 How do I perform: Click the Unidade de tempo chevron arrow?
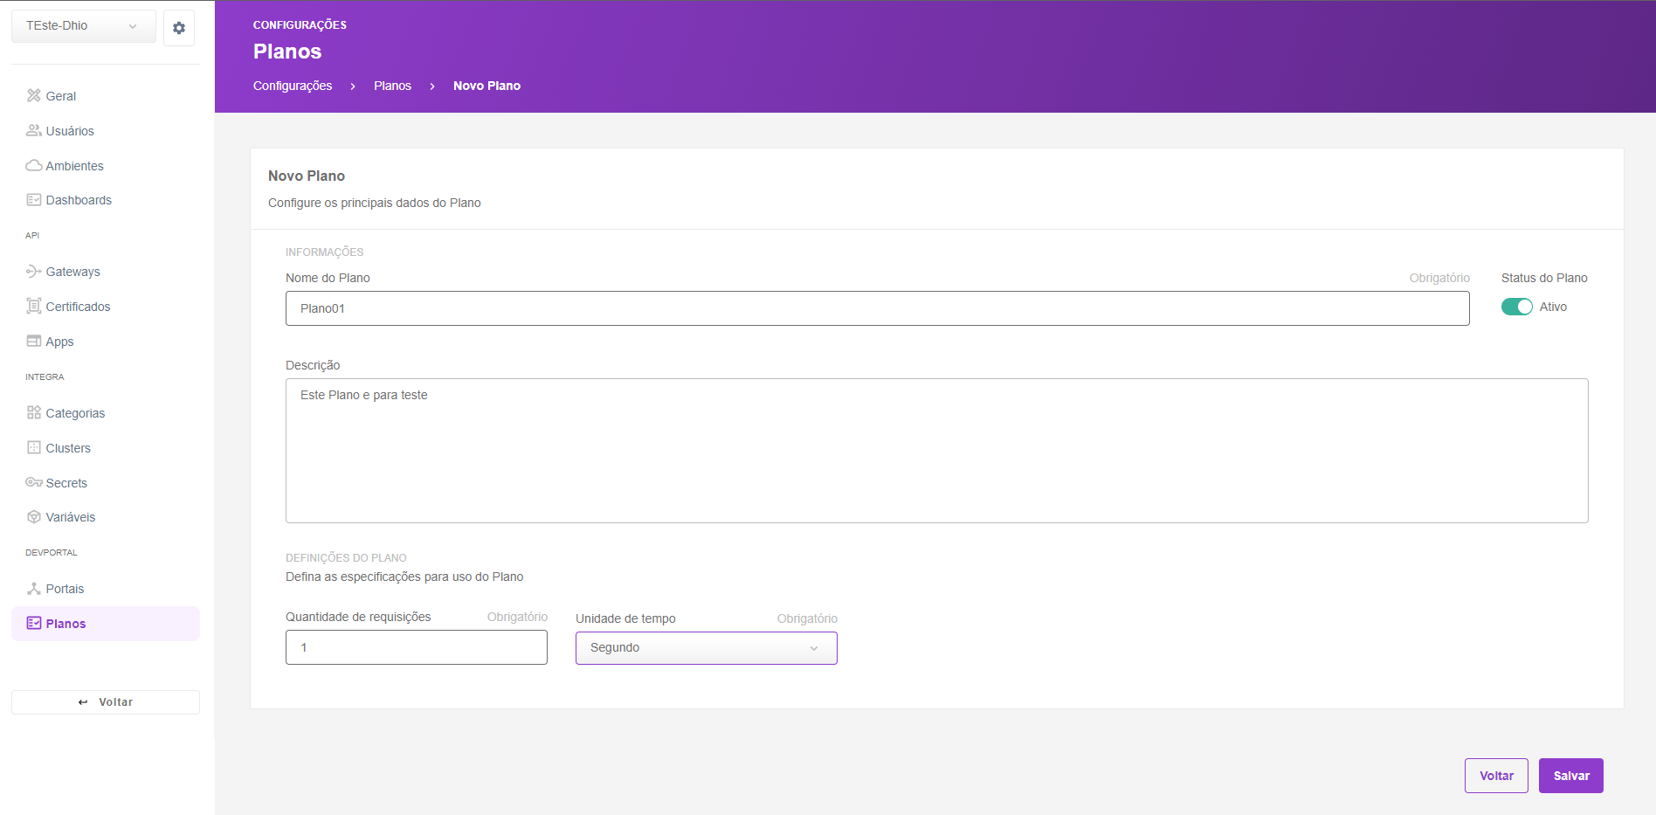tap(814, 648)
